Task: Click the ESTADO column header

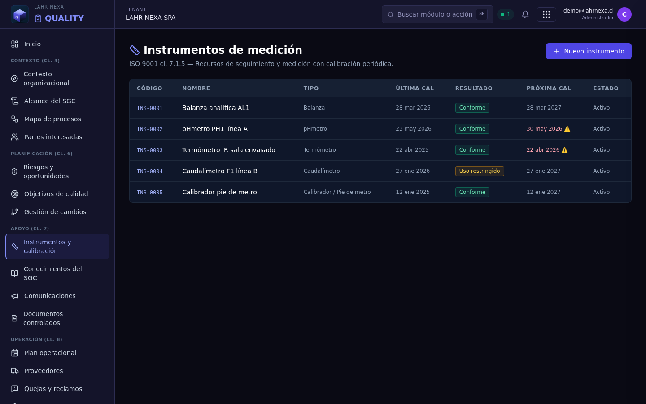Action: (x=606, y=88)
